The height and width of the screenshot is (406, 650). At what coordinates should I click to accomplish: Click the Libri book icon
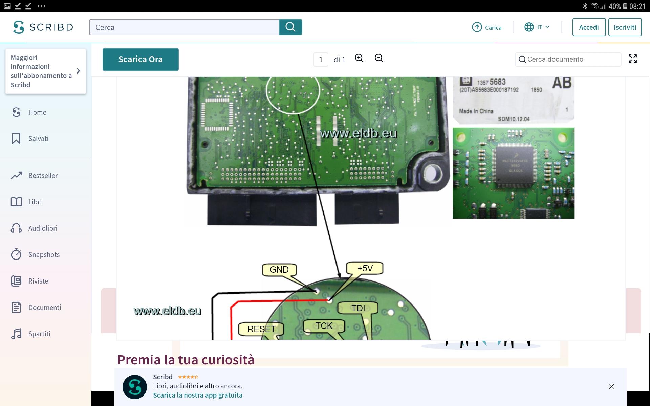click(x=16, y=202)
